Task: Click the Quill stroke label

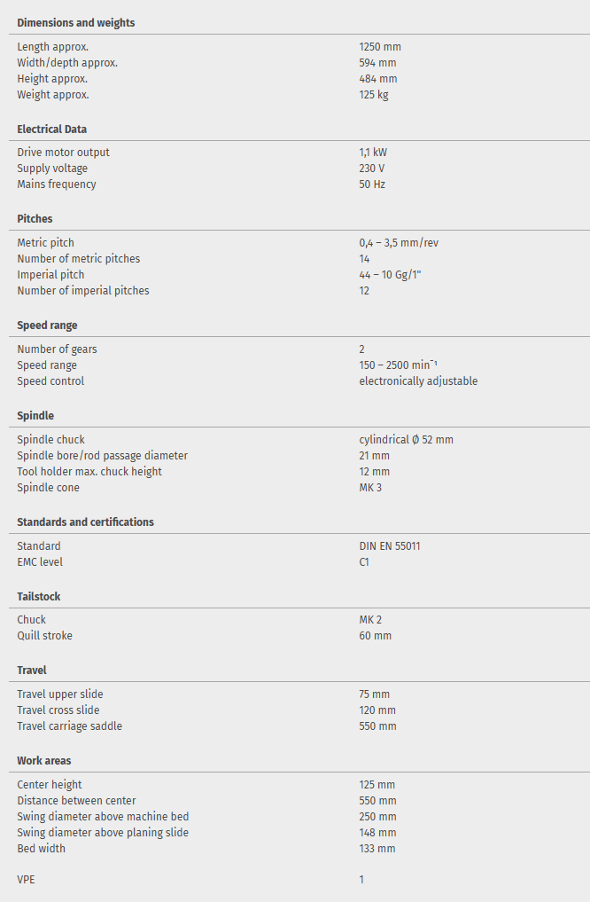Action: point(45,636)
